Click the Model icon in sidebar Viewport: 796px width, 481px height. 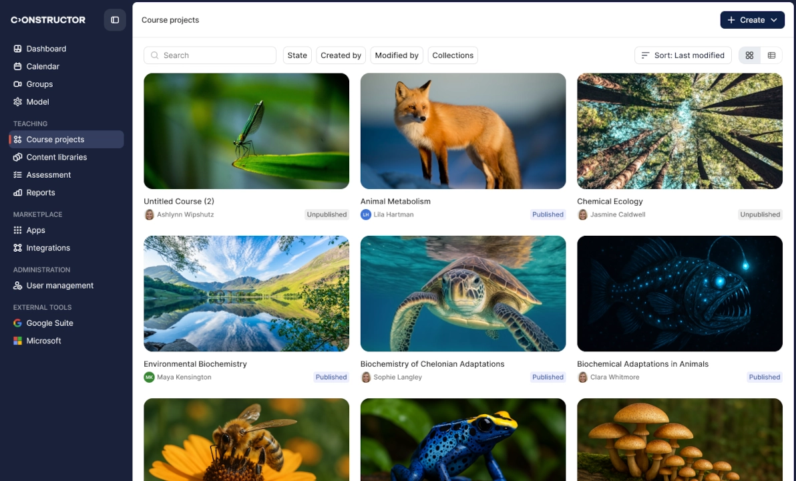click(x=18, y=102)
